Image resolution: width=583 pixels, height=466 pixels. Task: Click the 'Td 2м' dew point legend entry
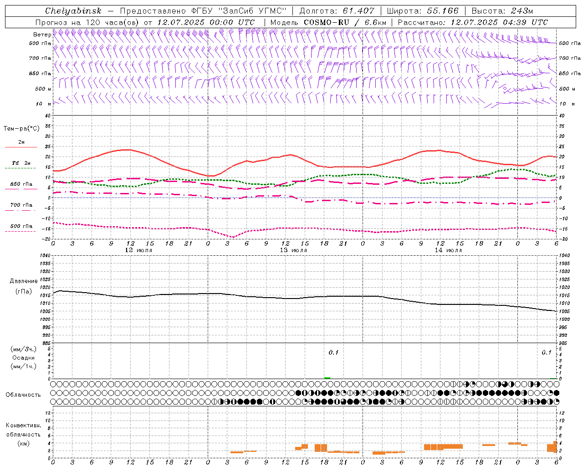(x=21, y=163)
